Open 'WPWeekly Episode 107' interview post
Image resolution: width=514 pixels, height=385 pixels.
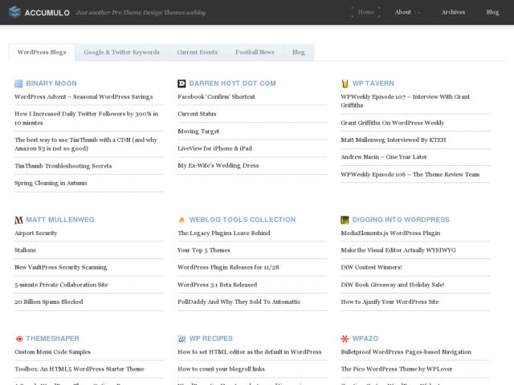(405, 101)
